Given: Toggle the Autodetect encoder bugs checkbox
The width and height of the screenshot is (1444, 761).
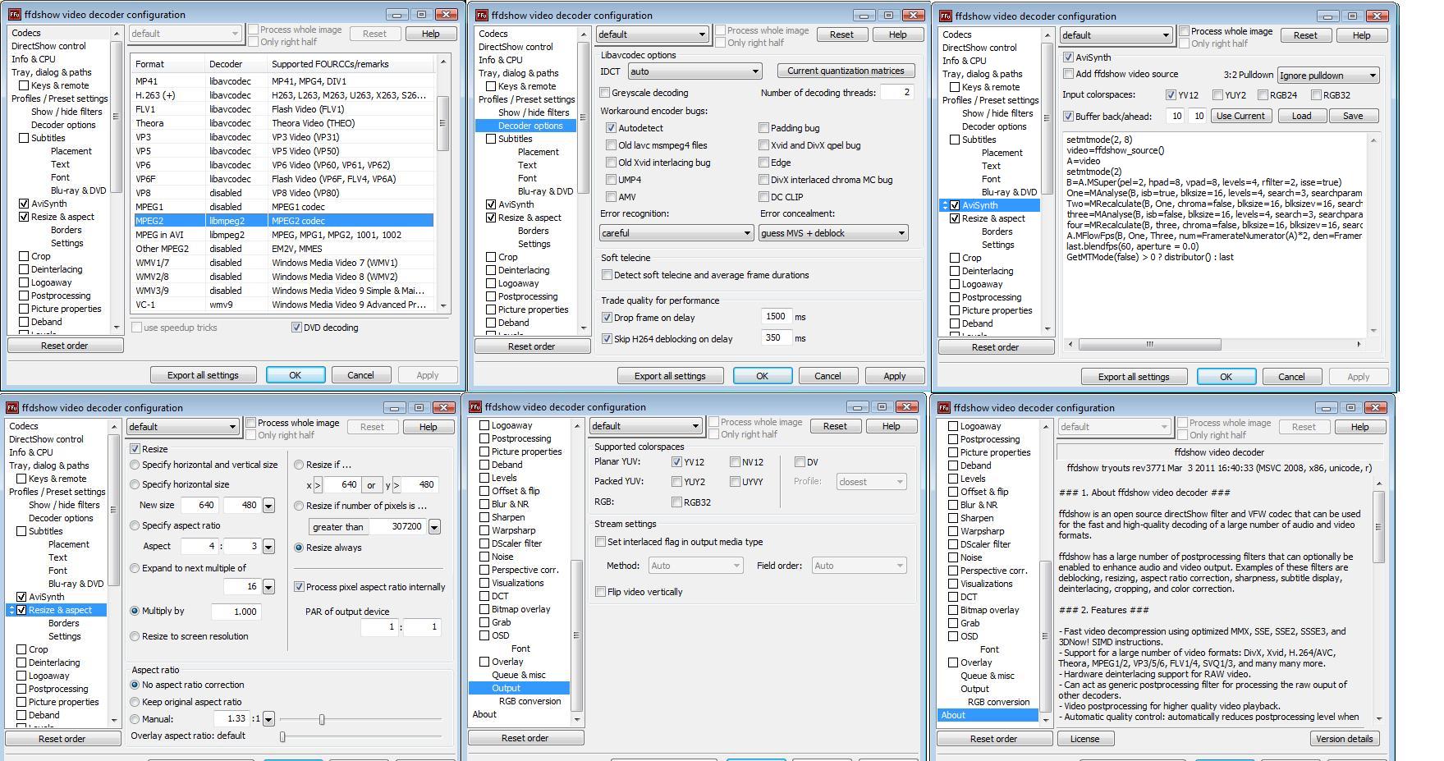Looking at the screenshot, I should tap(611, 128).
